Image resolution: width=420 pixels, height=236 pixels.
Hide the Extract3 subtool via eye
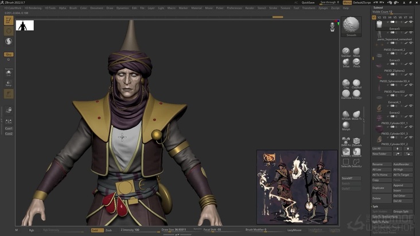[411, 53]
